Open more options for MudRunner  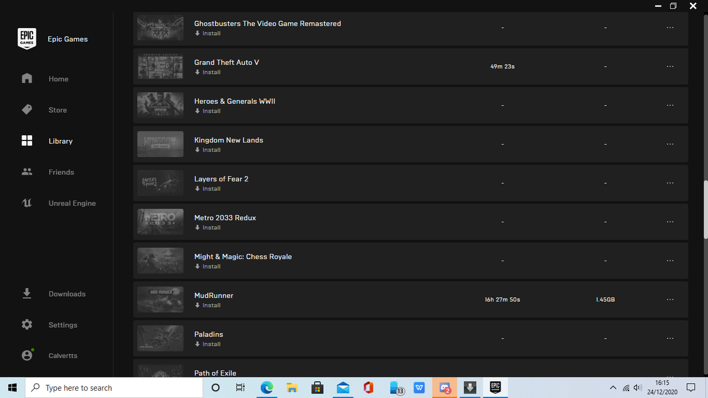pos(670,300)
